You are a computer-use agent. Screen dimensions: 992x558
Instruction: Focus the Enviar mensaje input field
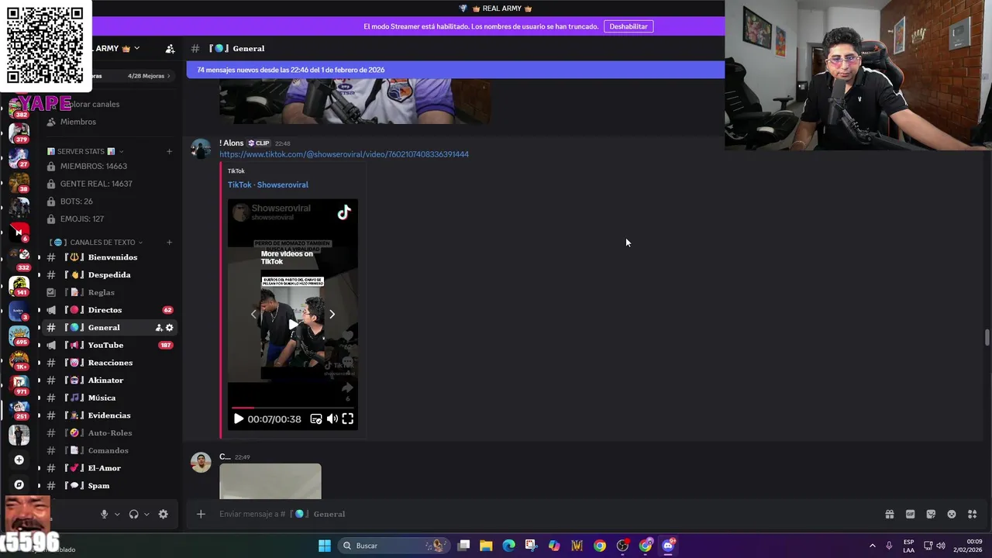[x=542, y=514]
